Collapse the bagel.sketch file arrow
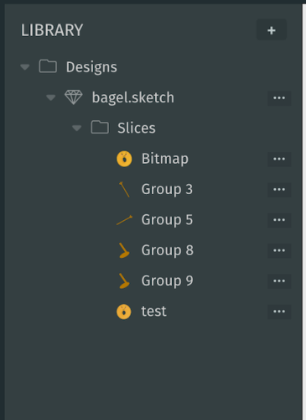Screen dimensions: 306x420 click(51, 97)
